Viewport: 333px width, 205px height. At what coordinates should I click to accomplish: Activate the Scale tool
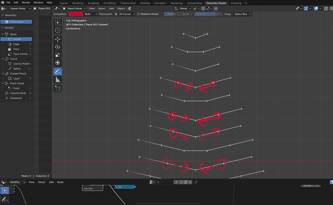point(58,55)
